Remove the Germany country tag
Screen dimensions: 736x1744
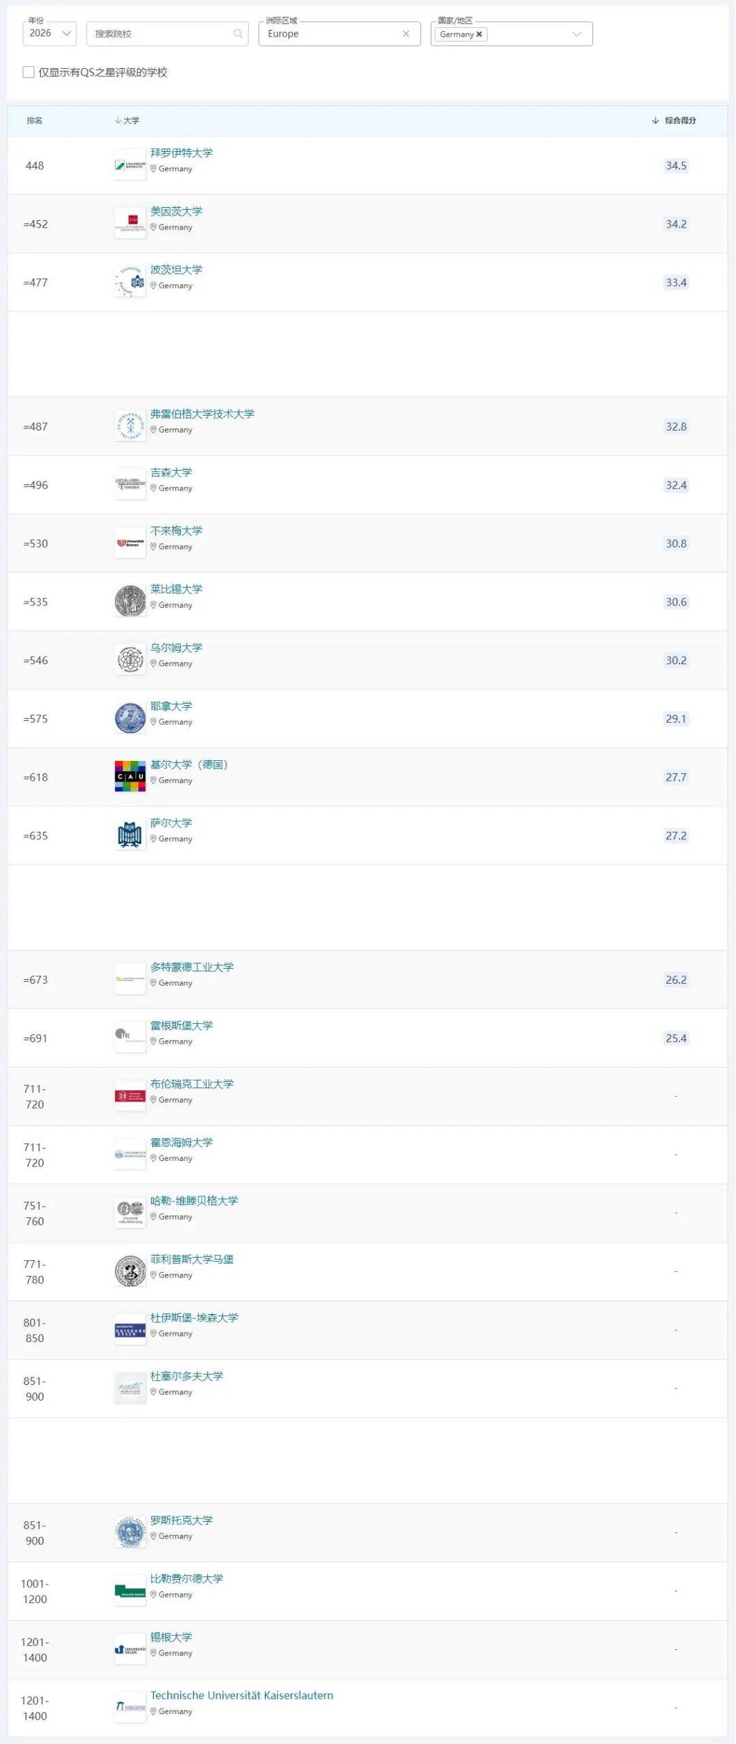[x=479, y=34]
